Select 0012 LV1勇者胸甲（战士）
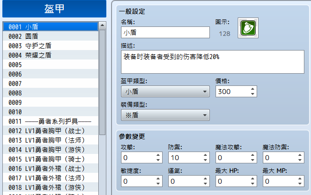Screen dimensions: 311x195 (51, 131)
